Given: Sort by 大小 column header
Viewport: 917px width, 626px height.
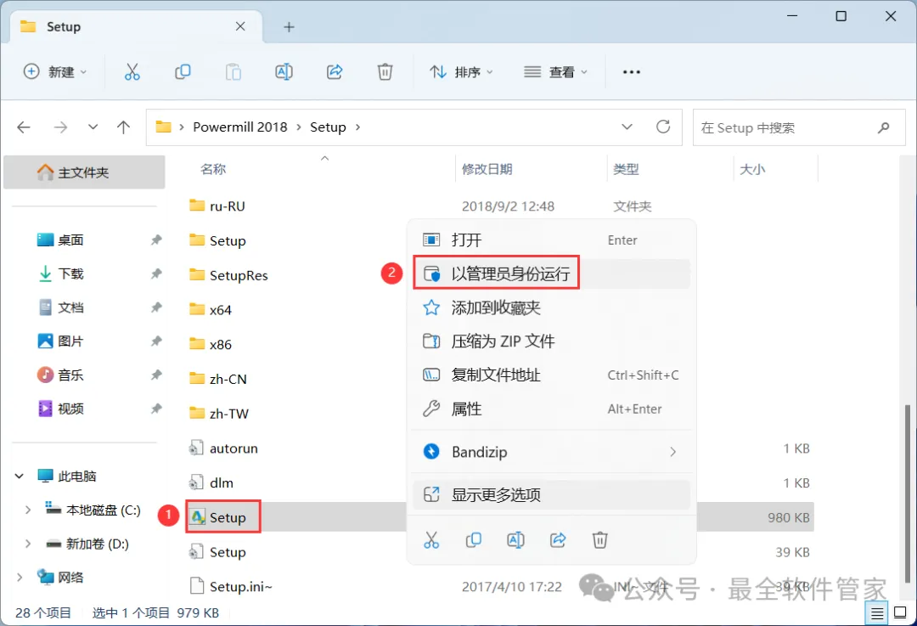Looking at the screenshot, I should (x=752, y=169).
